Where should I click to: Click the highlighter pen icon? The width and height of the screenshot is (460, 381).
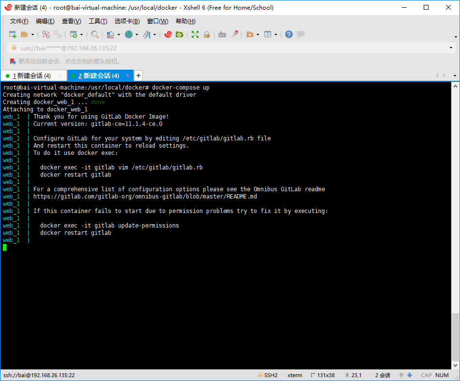(x=234, y=34)
